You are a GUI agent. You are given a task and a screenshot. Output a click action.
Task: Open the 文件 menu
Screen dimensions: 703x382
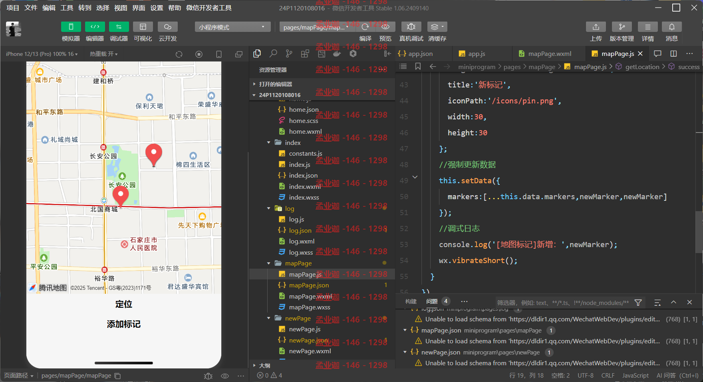[x=31, y=8]
